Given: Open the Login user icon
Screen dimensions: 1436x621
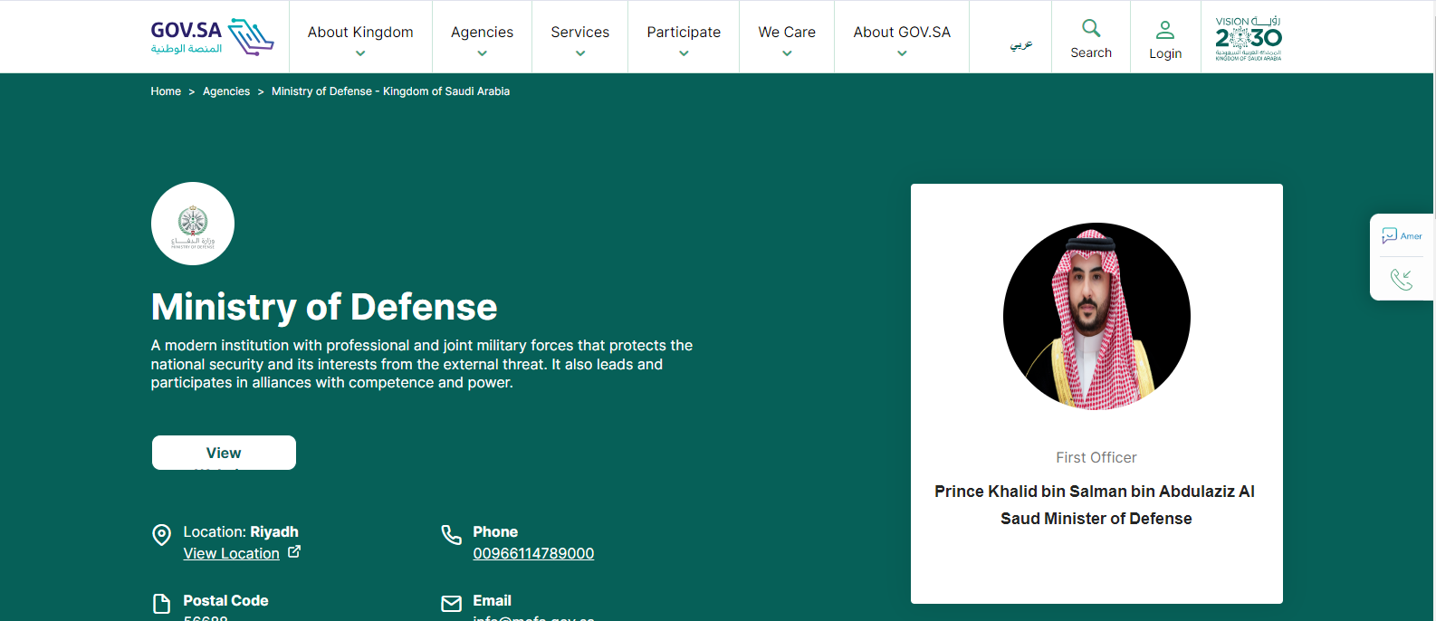Looking at the screenshot, I should pyautogui.click(x=1165, y=30).
